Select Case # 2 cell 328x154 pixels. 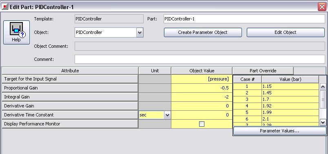(247, 93)
